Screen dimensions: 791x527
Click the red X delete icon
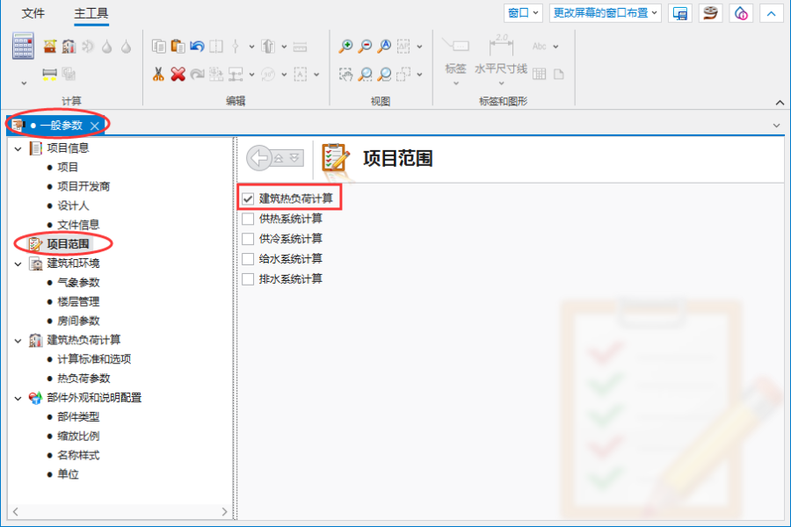178,75
